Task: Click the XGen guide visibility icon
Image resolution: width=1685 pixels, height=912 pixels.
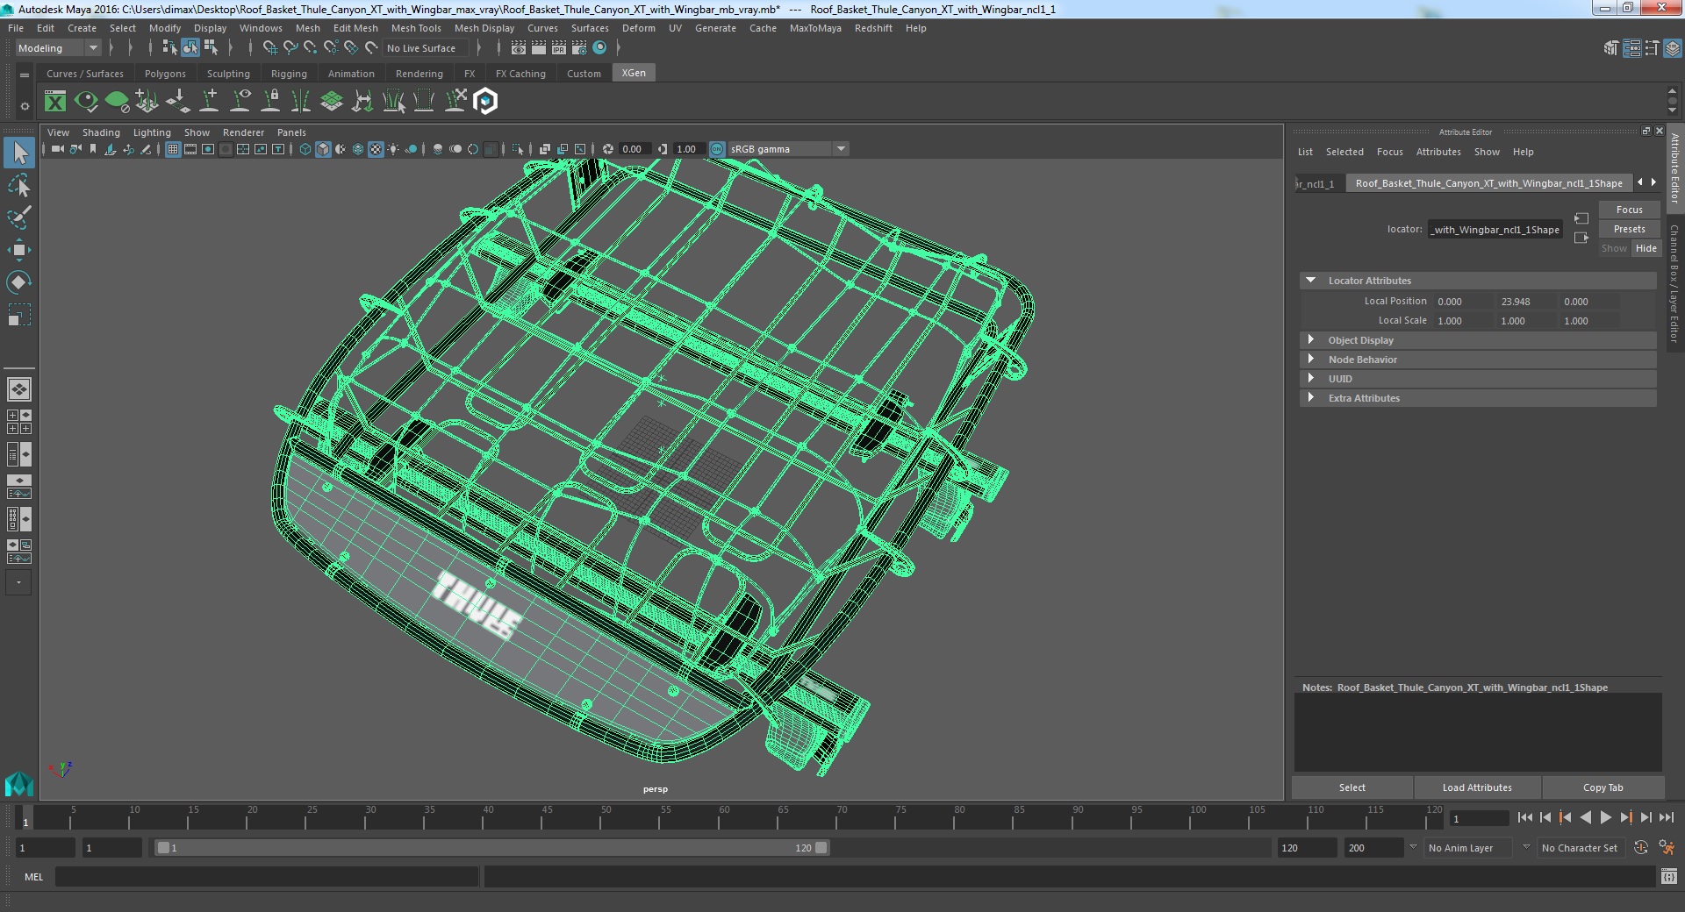Action: (240, 102)
